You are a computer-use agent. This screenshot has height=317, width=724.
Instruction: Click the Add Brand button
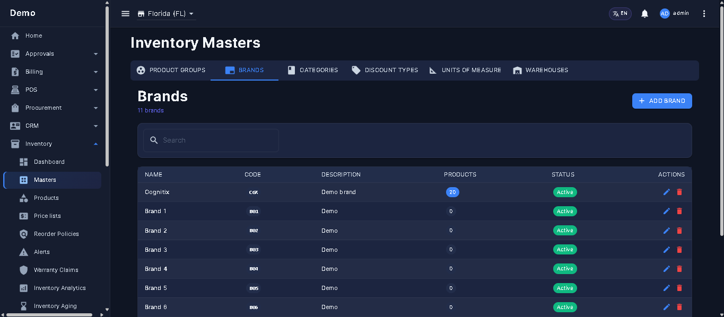tap(662, 101)
